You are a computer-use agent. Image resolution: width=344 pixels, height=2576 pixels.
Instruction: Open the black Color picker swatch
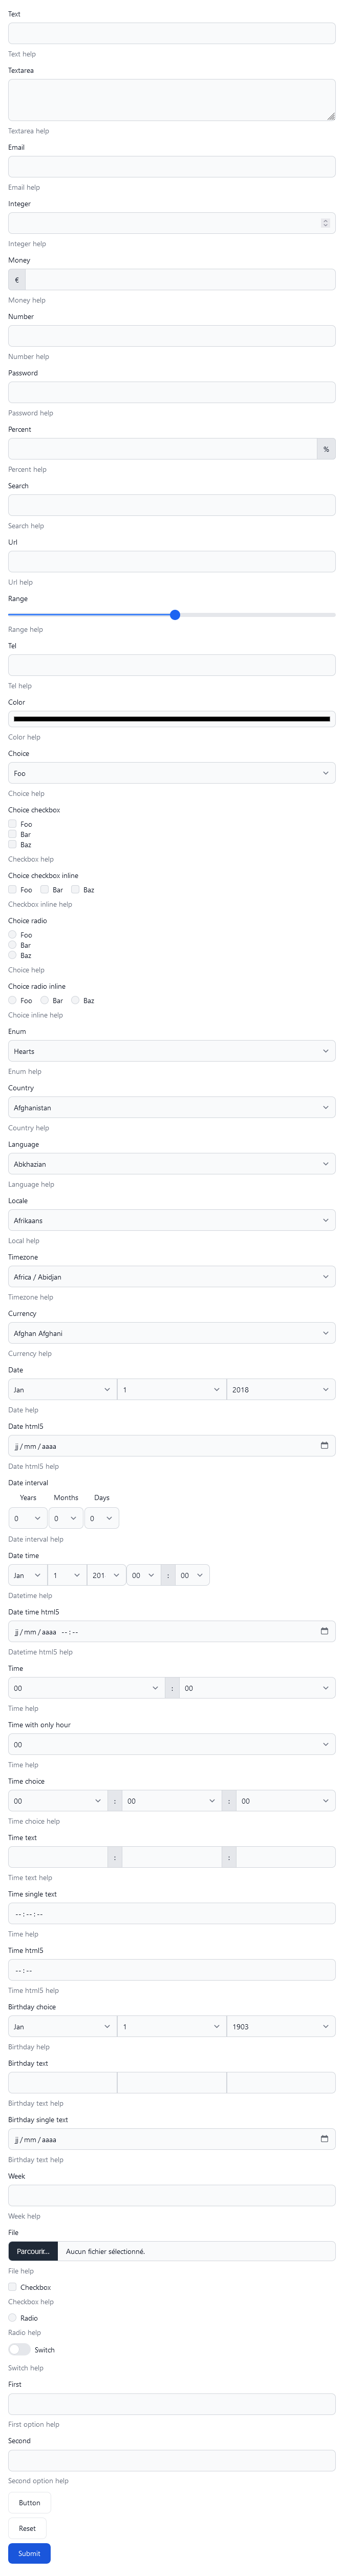[171, 718]
